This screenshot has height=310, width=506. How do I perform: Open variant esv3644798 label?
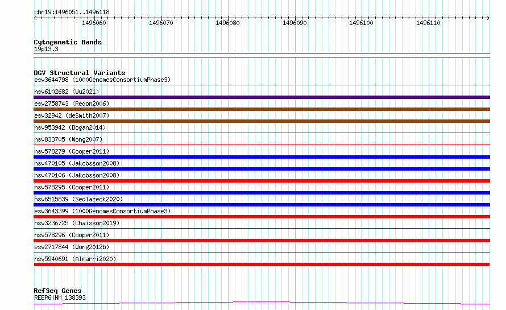point(102,80)
